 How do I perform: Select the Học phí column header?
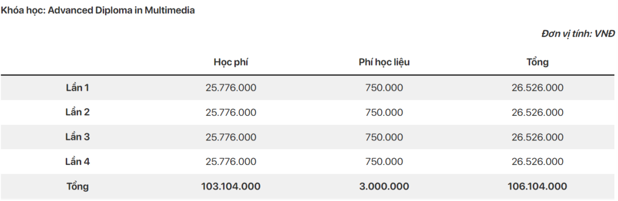[x=231, y=62]
